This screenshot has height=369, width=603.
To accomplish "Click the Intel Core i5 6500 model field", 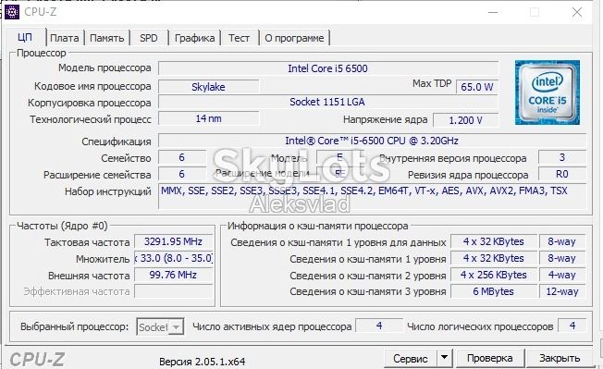I will (x=328, y=68).
